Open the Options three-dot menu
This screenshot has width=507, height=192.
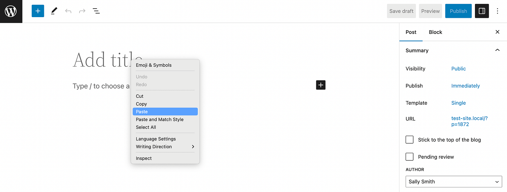497,11
